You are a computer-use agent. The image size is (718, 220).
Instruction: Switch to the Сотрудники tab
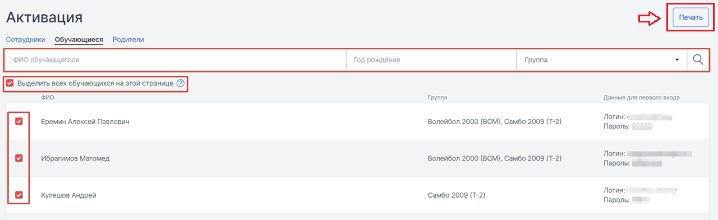pyautogui.click(x=25, y=40)
